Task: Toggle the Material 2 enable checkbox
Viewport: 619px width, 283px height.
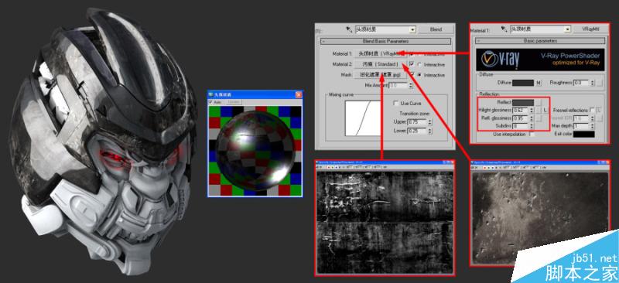Action: (x=412, y=64)
